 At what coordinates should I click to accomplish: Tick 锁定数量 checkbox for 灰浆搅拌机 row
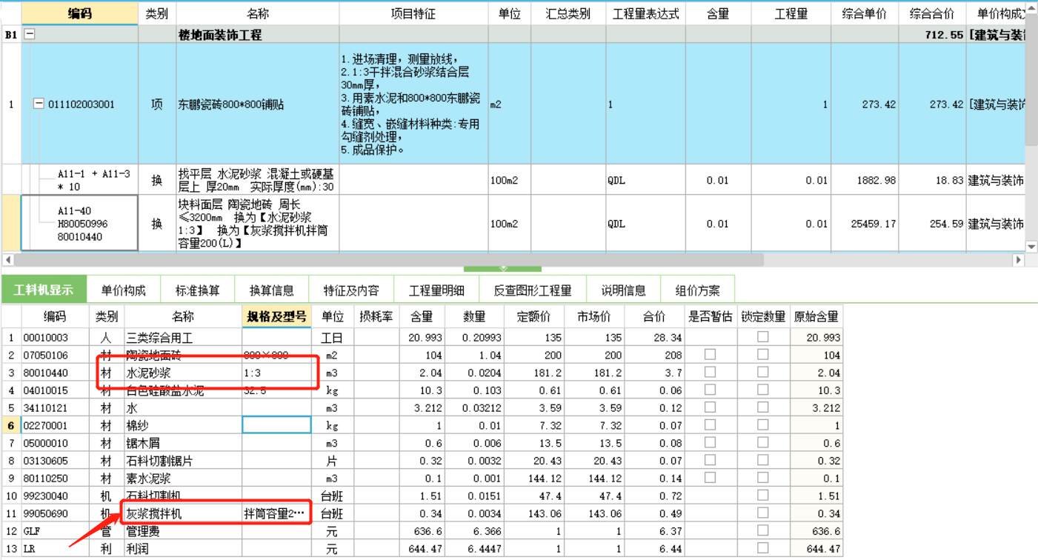762,513
